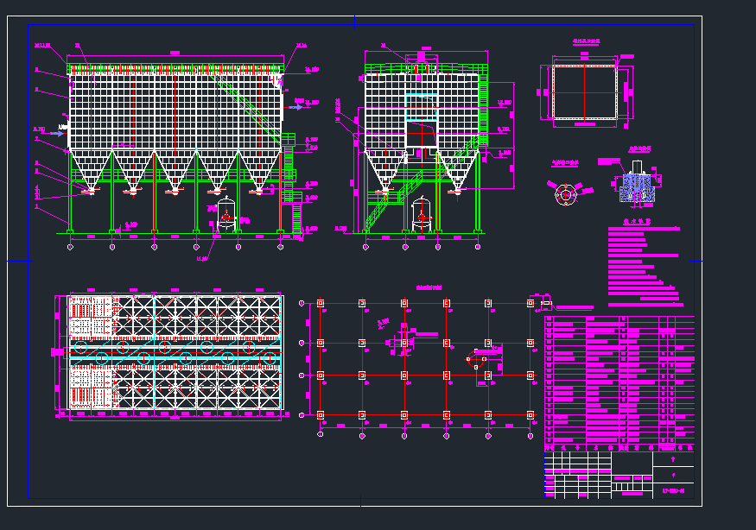The width and height of the screenshot is (756, 530).
Task: Select the circular flange detail drawing
Action: point(566,195)
